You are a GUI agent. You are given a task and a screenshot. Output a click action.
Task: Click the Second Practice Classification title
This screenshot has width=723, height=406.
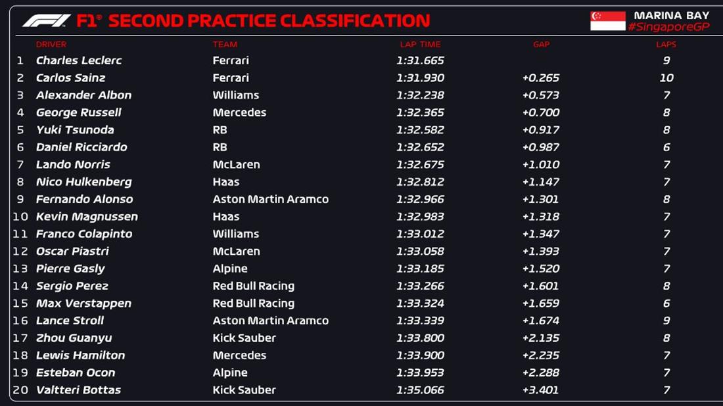269,20
